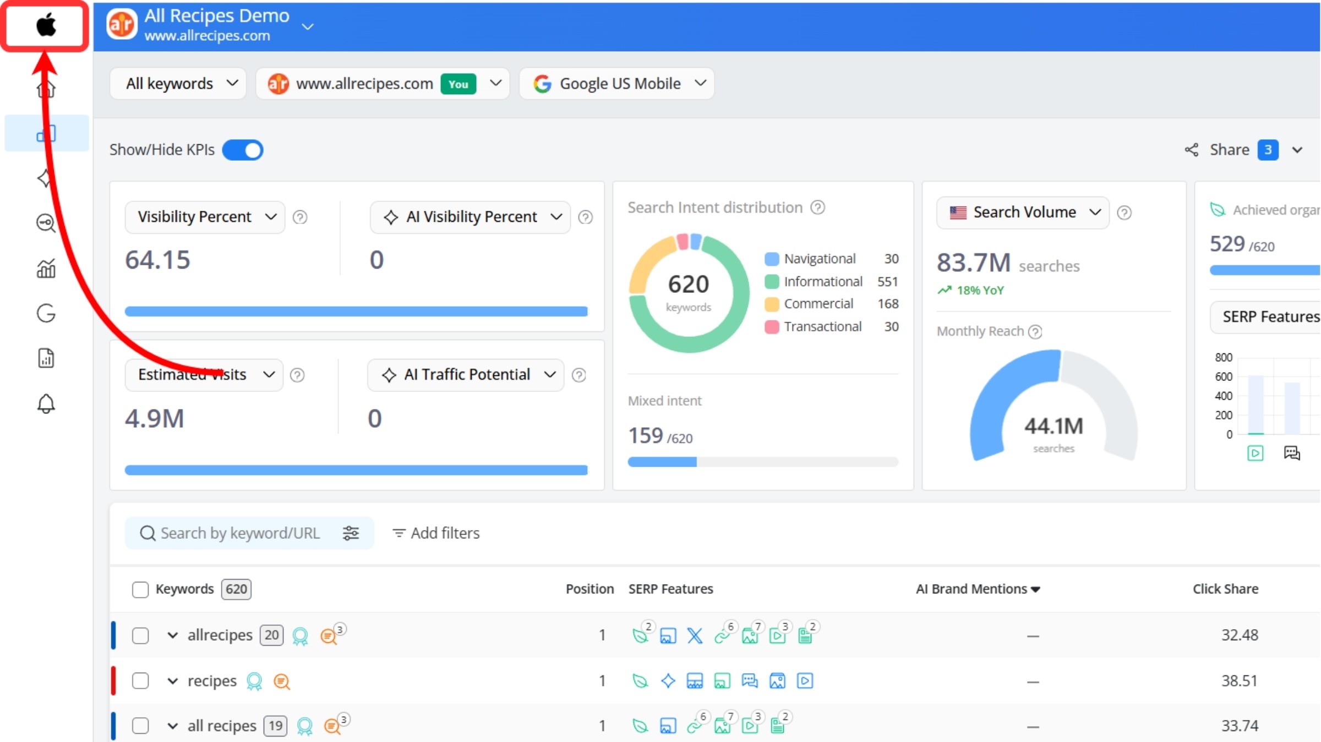Click the report document icon in sidebar
This screenshot has height=742, width=1321.
(46, 358)
